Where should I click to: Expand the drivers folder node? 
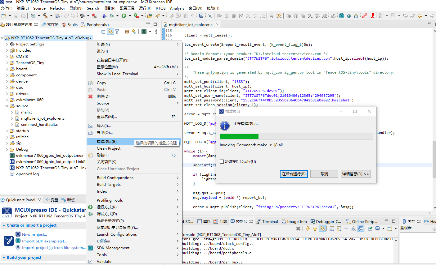(7, 94)
